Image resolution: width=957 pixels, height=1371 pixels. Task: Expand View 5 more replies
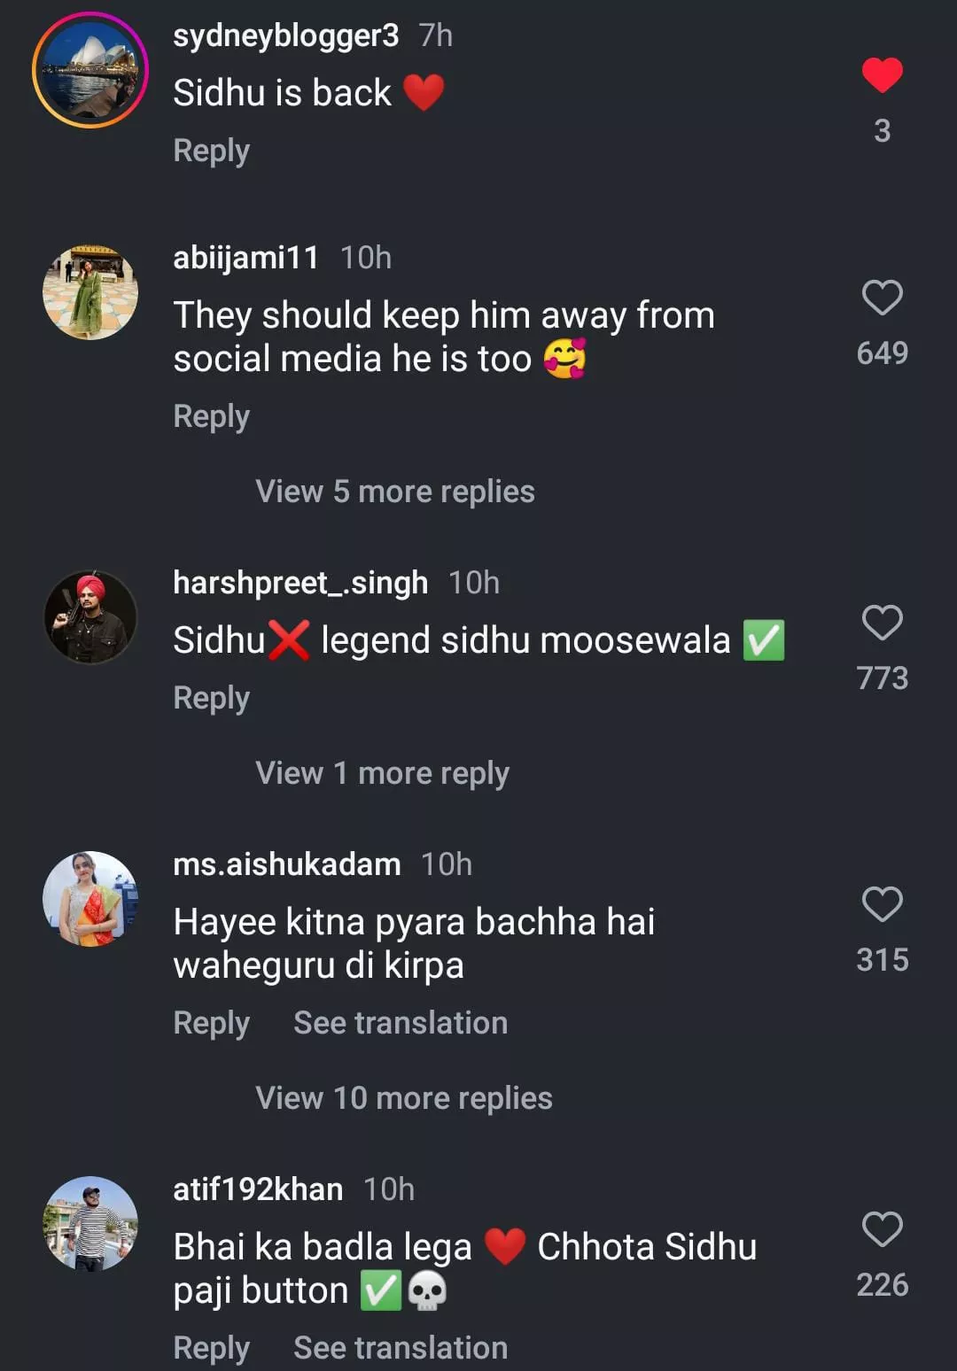point(394,492)
